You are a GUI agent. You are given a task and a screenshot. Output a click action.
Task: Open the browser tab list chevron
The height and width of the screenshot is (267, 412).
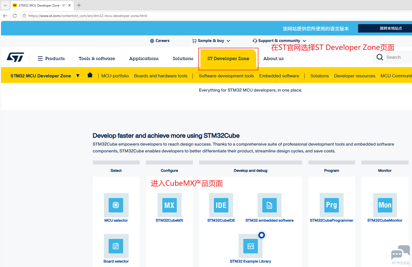point(5,5)
